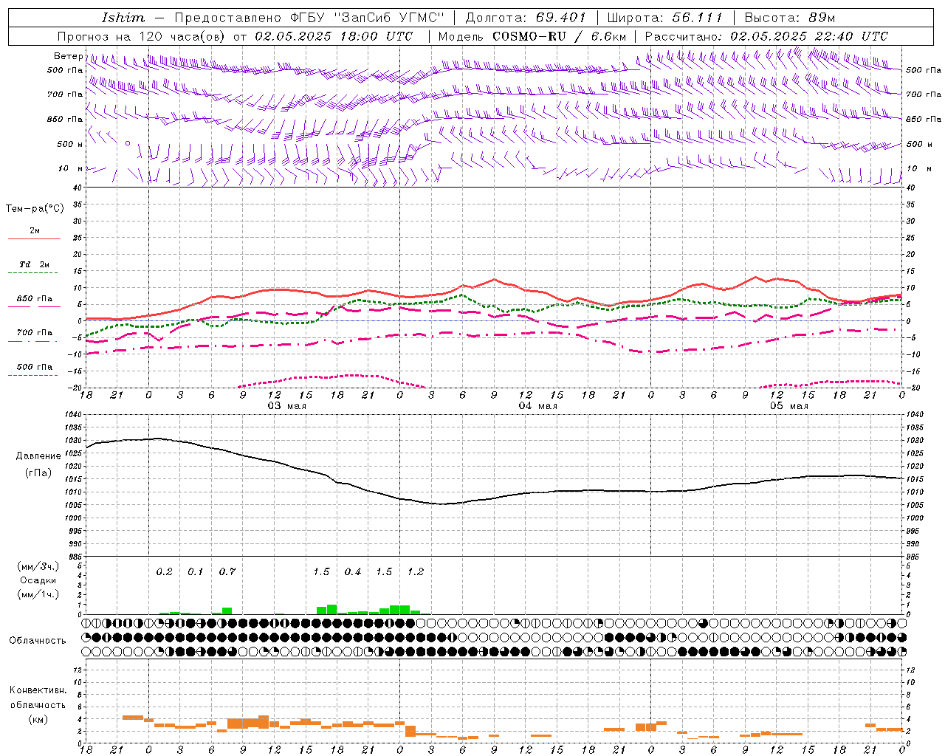Click the "(мм/1ч.)" precipitation unit label
This screenshot has height=756, width=945.
point(38,594)
